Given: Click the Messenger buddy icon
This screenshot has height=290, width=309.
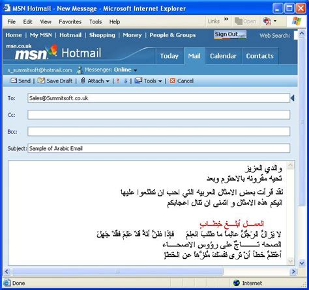Looking at the screenshot, I should tap(80, 70).
